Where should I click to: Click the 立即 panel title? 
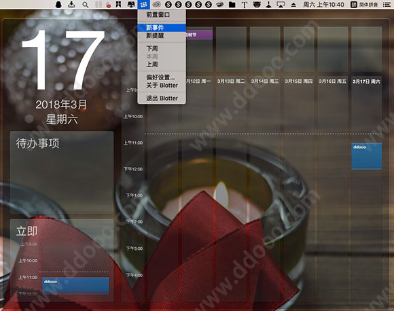(26, 231)
